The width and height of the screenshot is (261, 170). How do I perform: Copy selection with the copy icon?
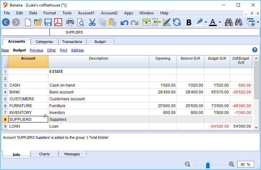(102, 22)
